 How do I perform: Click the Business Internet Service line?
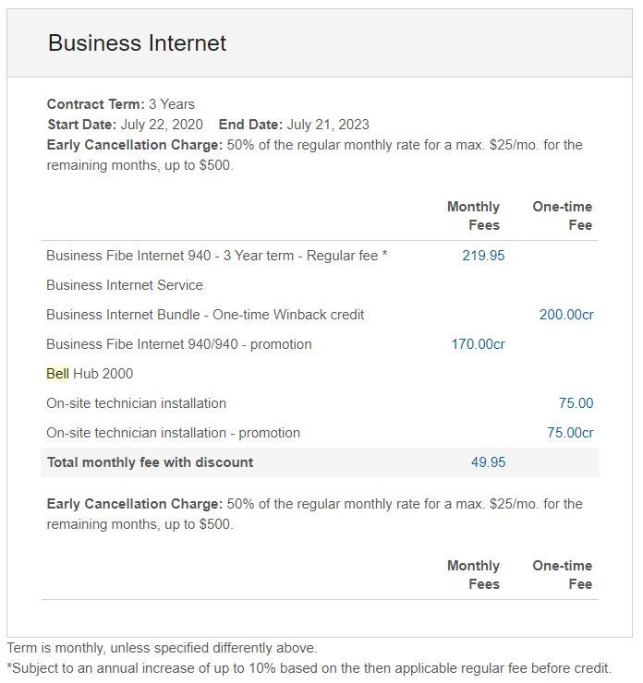coord(125,285)
